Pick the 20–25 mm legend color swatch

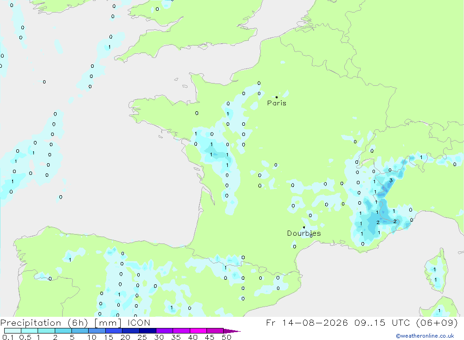(131, 331)
